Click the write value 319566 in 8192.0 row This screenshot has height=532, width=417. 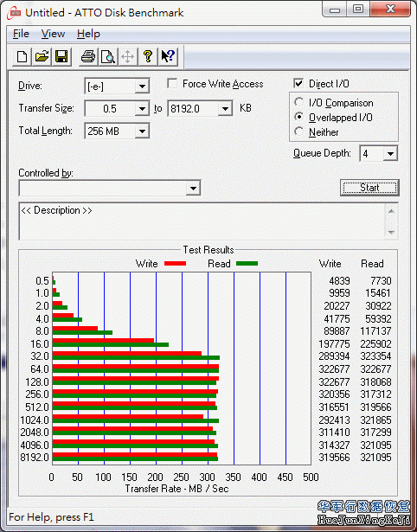(334, 458)
